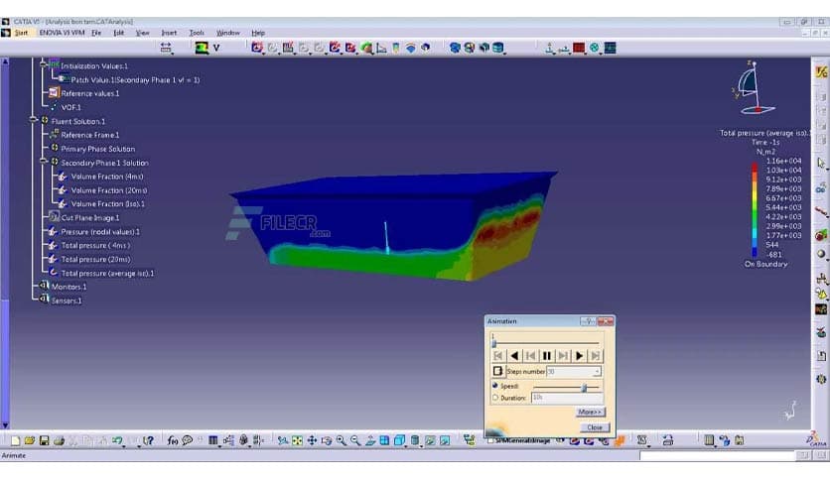
Task: Click the Zoom Out magnifier
Action: 355,440
